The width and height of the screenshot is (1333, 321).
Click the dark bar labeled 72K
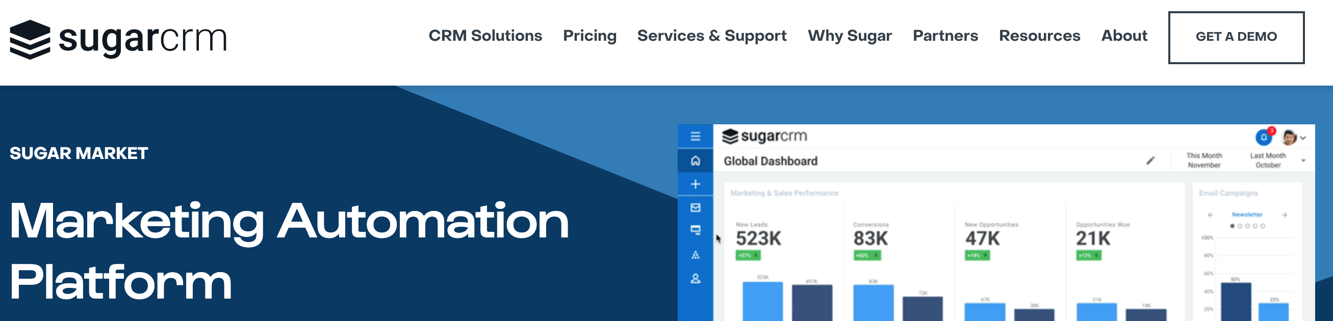coord(922,309)
